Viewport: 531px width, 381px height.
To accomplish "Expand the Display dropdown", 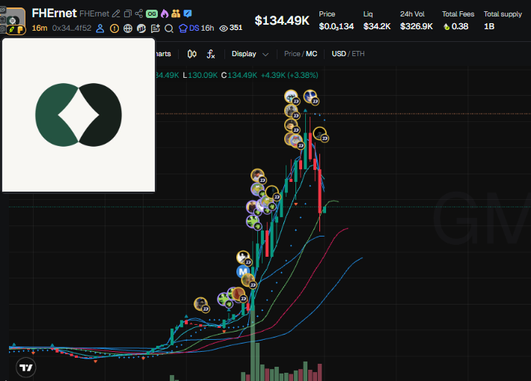I will tap(250, 54).
